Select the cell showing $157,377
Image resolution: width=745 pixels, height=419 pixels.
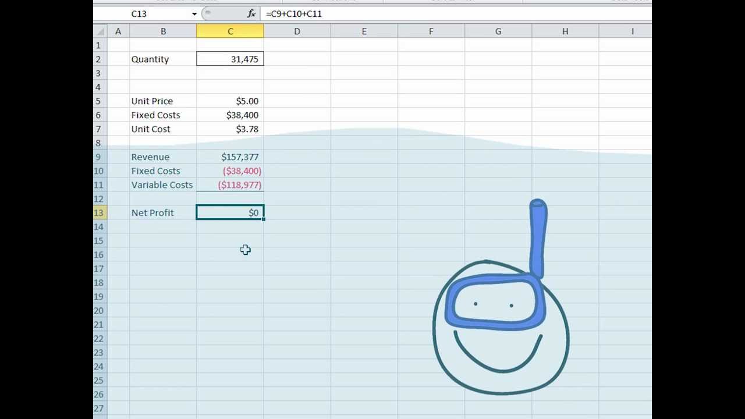[x=230, y=157]
